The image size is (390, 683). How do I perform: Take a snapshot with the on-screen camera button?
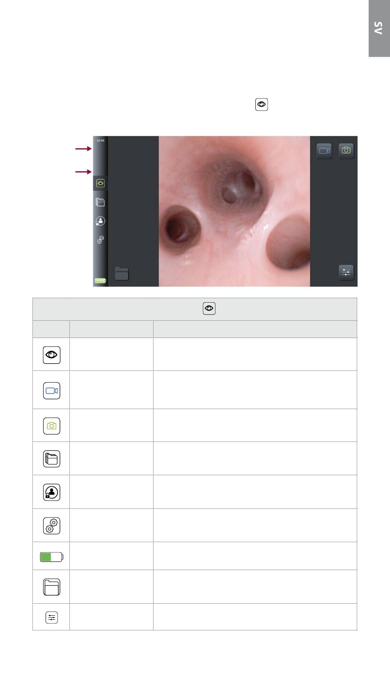coord(346,151)
